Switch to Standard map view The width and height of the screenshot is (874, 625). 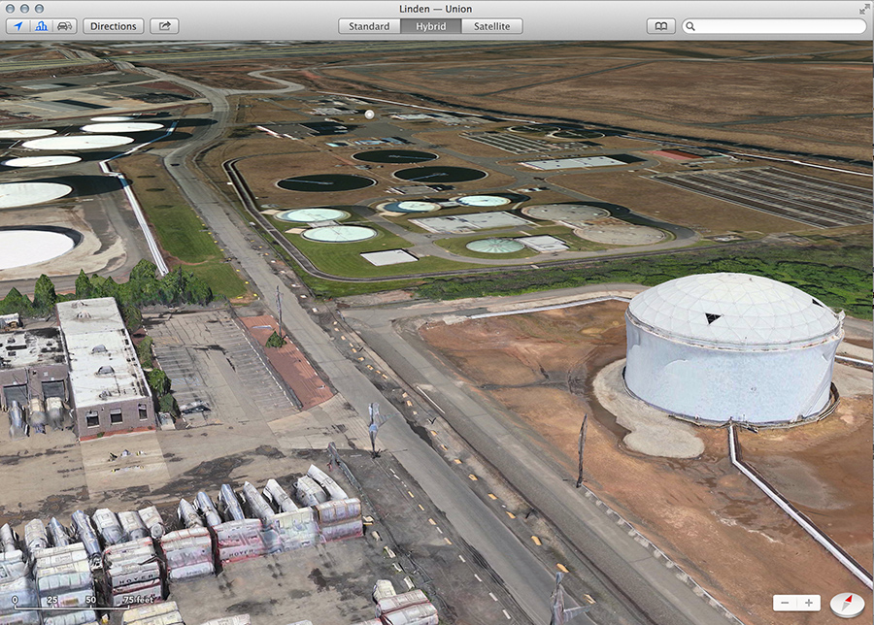[x=370, y=26]
